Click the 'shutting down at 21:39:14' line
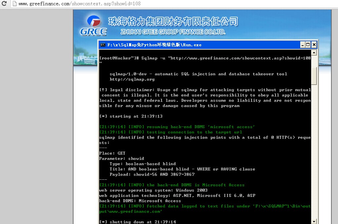338x224 pixels. 137,222
